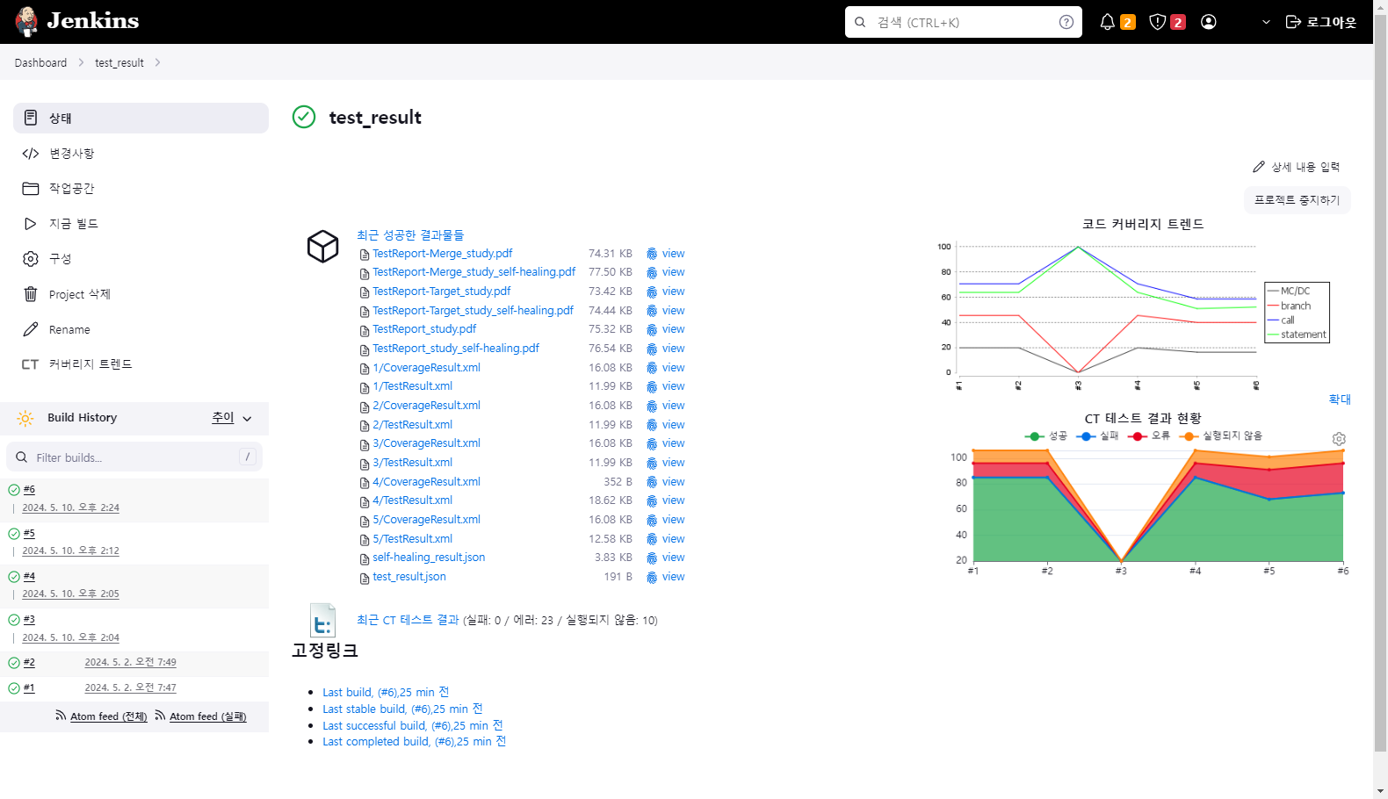This screenshot has height=799, width=1388.
Task: Open the 구성 configuration item
Action: pos(141,259)
